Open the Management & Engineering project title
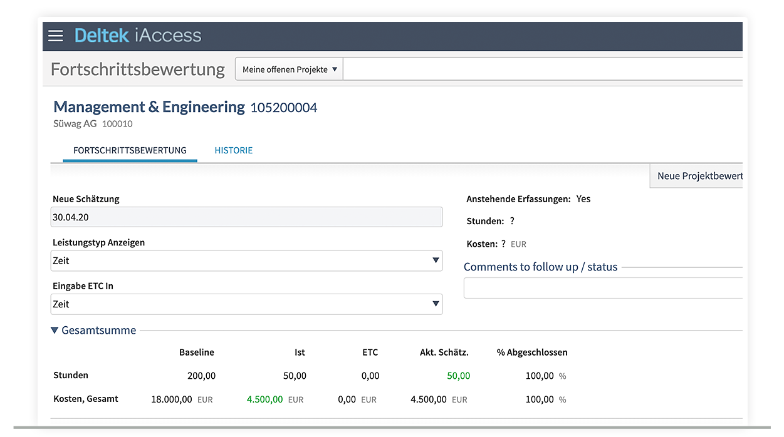 point(149,106)
